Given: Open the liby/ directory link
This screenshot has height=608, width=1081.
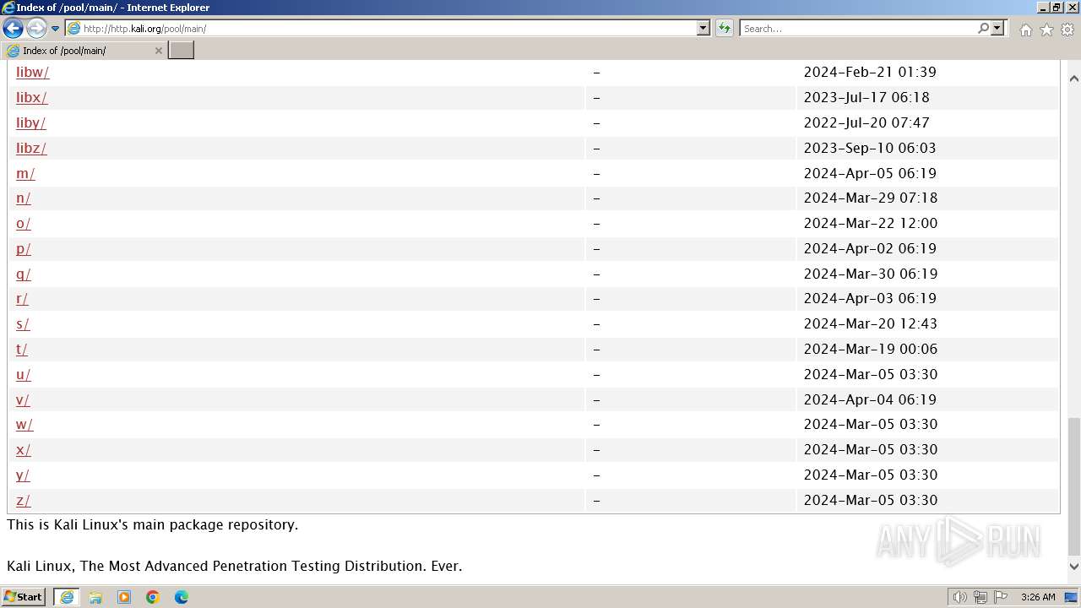Looking at the screenshot, I should tap(30, 122).
